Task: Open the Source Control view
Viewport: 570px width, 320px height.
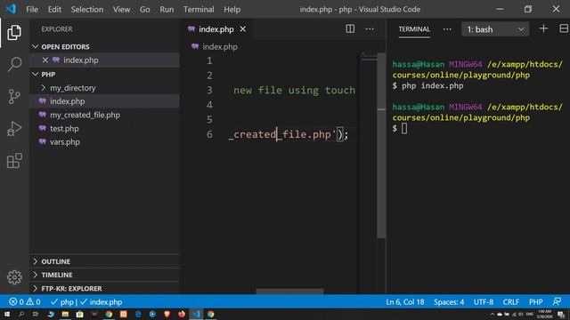Action: (x=14, y=97)
